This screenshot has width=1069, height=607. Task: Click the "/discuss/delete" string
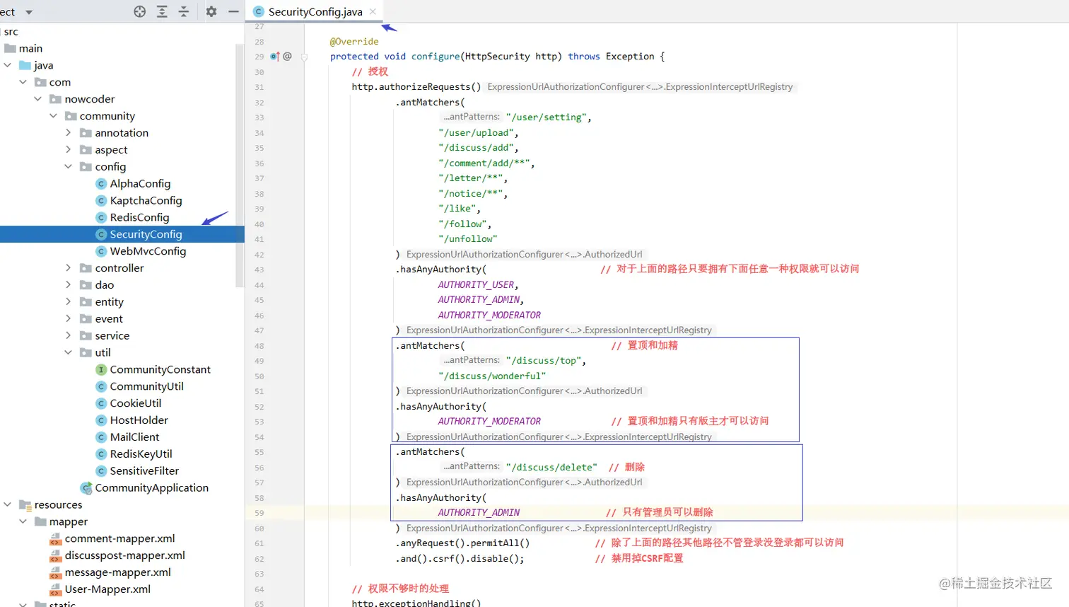[551, 468]
